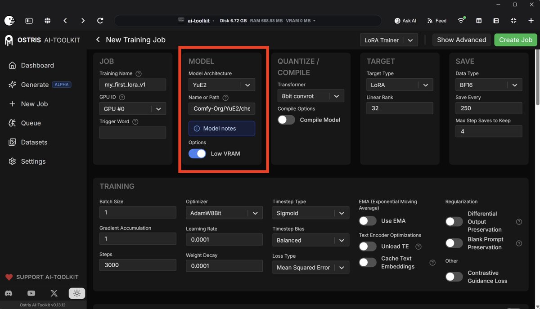Open the LoRA Trainer dropdown
Viewport: 540px width, 309px height.
[389, 40]
